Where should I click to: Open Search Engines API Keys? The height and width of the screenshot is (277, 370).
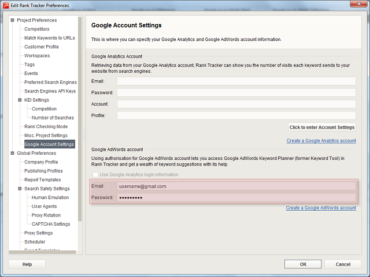(50, 91)
